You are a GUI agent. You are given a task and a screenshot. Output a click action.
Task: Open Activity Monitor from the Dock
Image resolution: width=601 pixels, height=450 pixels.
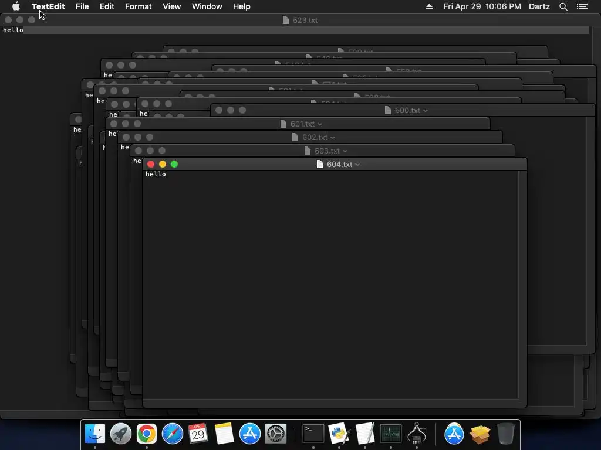pos(390,434)
